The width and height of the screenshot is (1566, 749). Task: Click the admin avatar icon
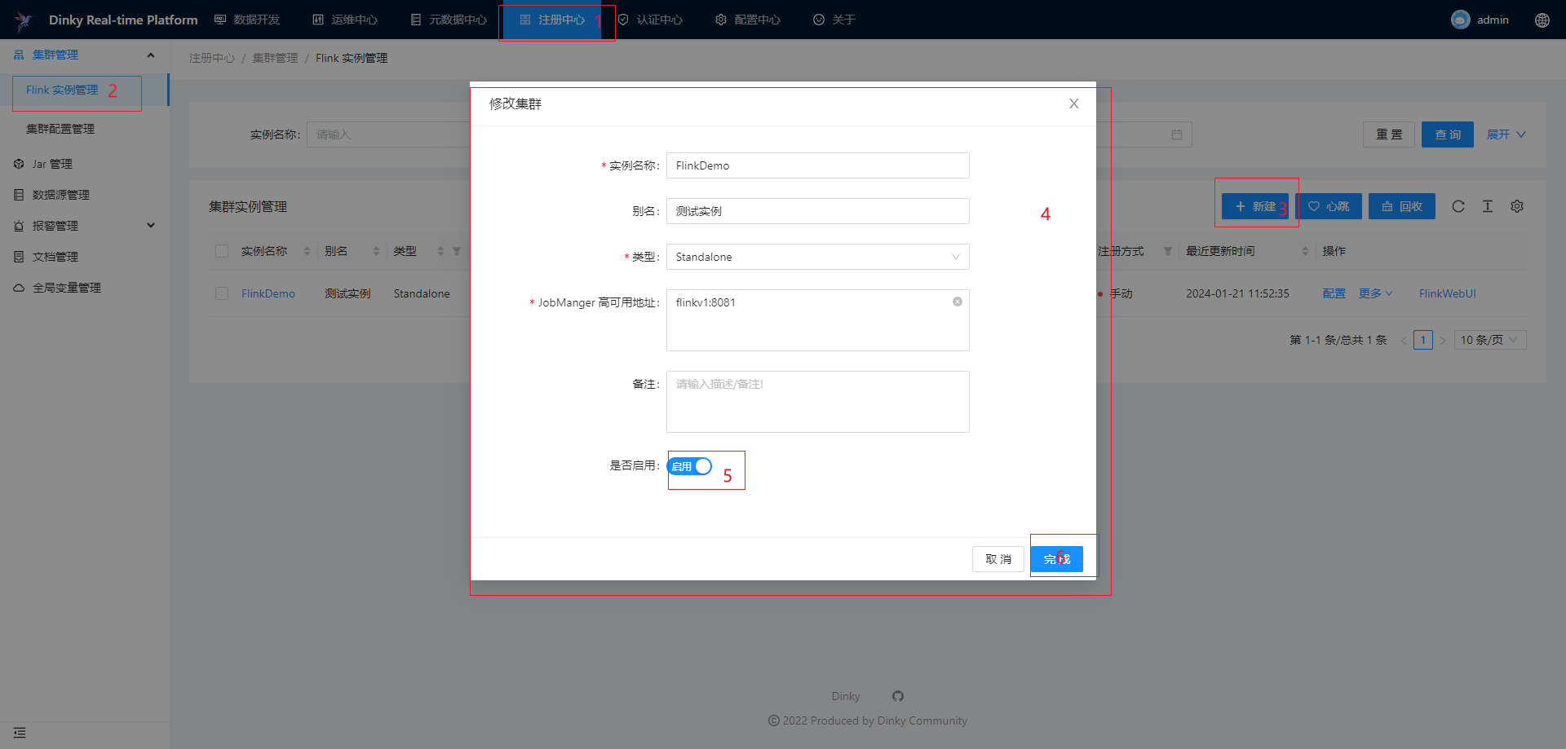(1460, 20)
